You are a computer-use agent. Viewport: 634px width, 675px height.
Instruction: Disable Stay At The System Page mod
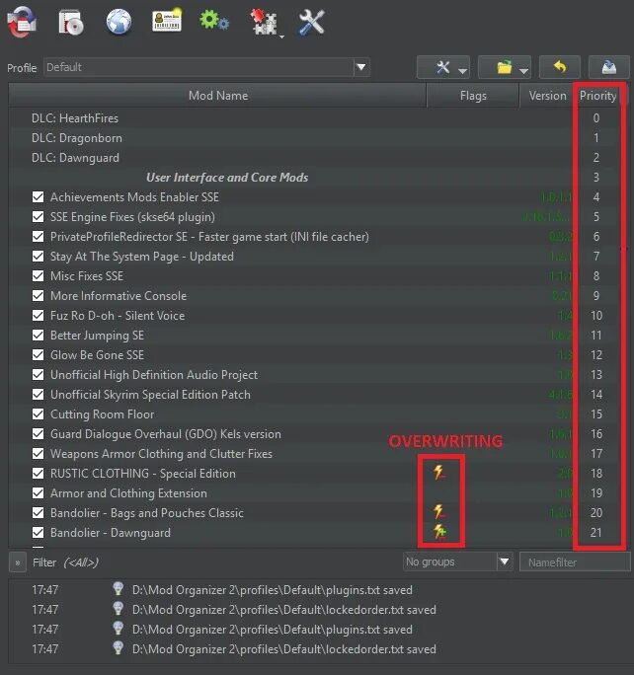pyautogui.click(x=38, y=257)
